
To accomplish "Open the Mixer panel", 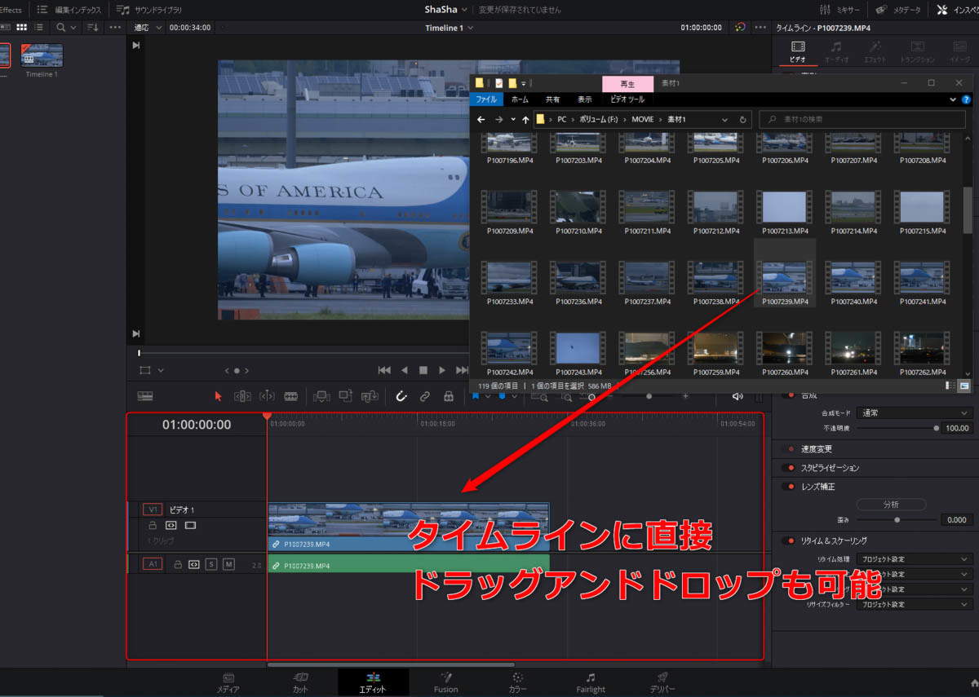I will 839,10.
